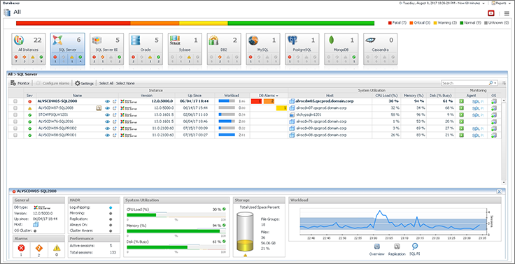Click the Select All button
The image size is (515, 264).
tap(106, 83)
